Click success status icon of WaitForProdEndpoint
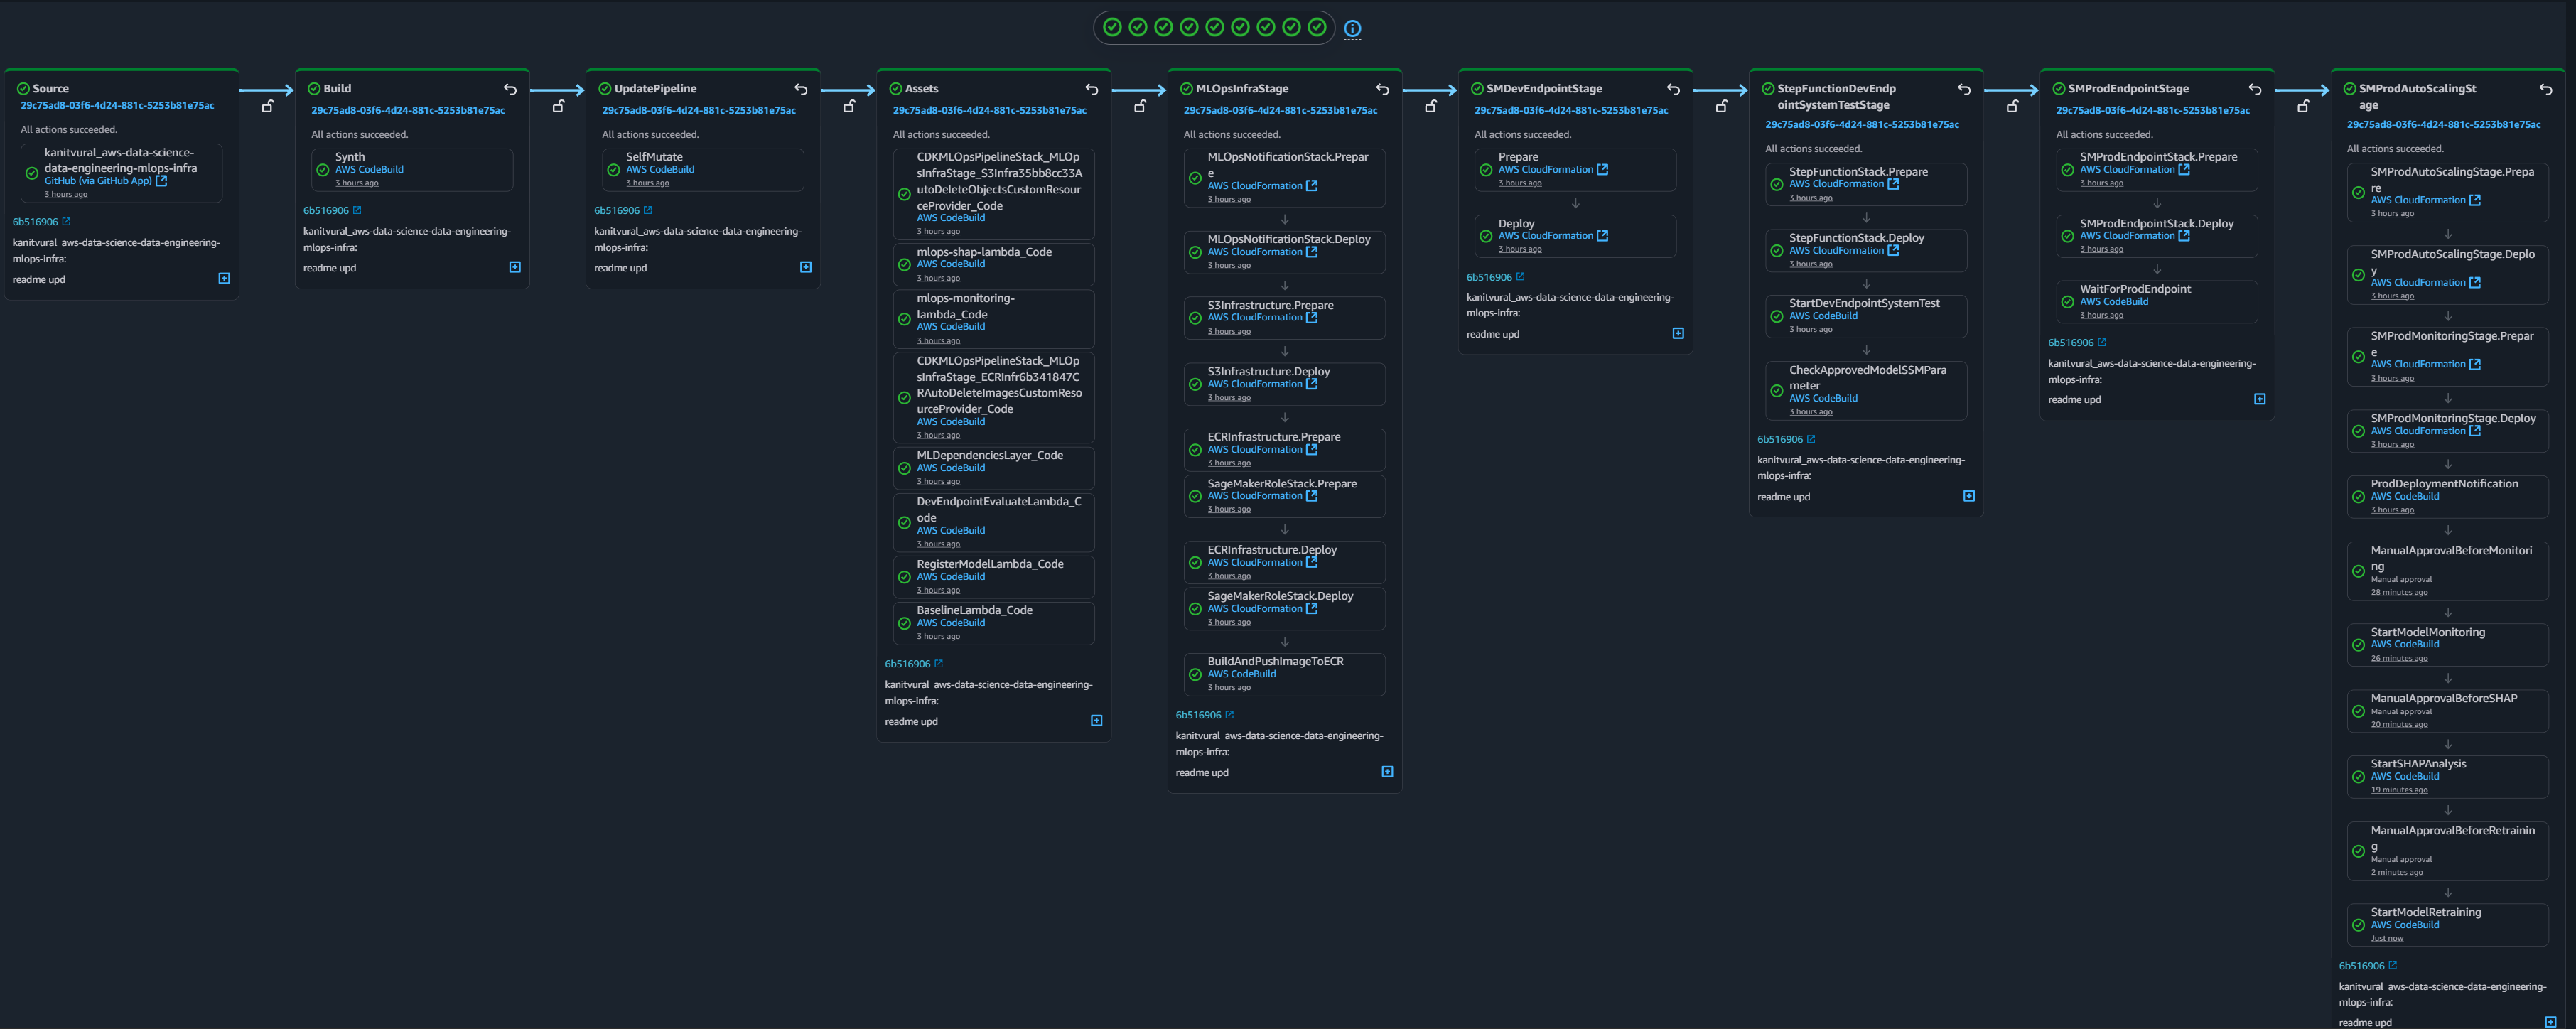 tap(2067, 302)
